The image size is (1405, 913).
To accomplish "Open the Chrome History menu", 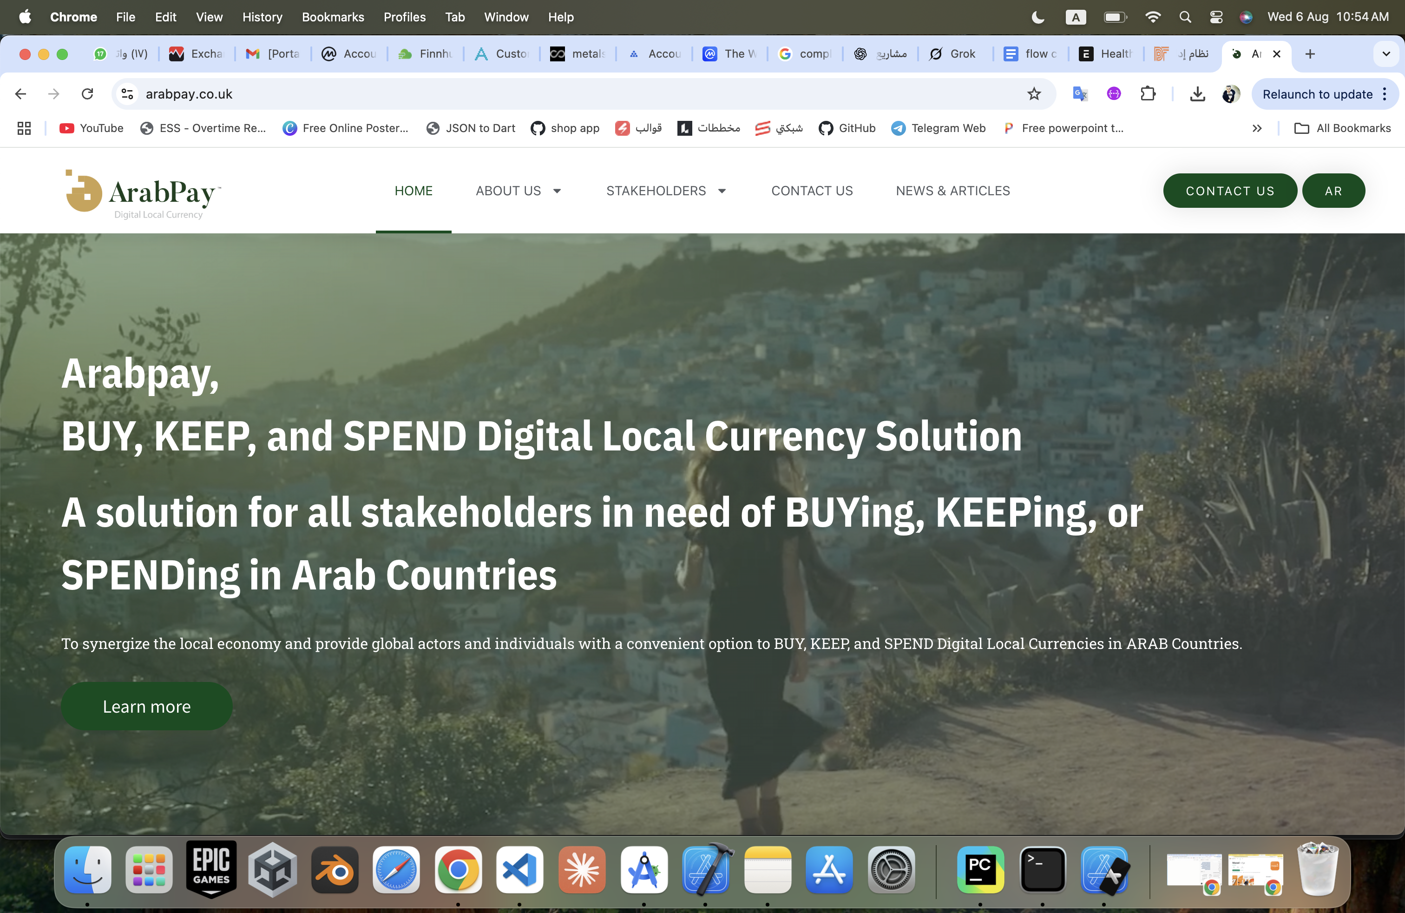I will [x=262, y=17].
